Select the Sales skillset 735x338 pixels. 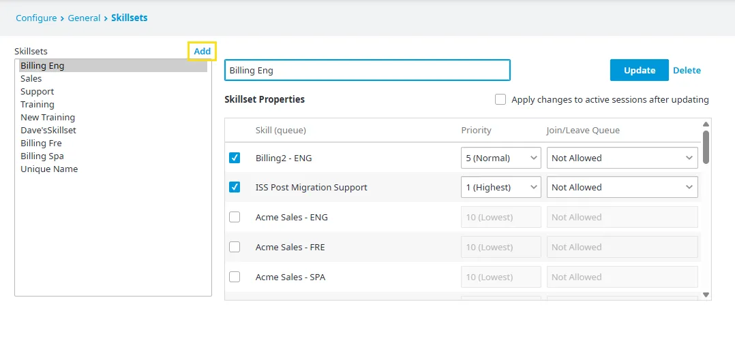pyautogui.click(x=113, y=78)
